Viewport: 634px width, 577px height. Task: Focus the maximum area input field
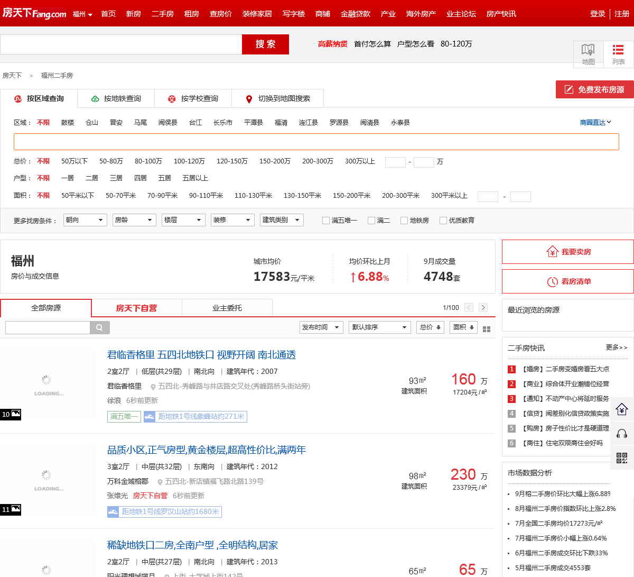(x=520, y=197)
